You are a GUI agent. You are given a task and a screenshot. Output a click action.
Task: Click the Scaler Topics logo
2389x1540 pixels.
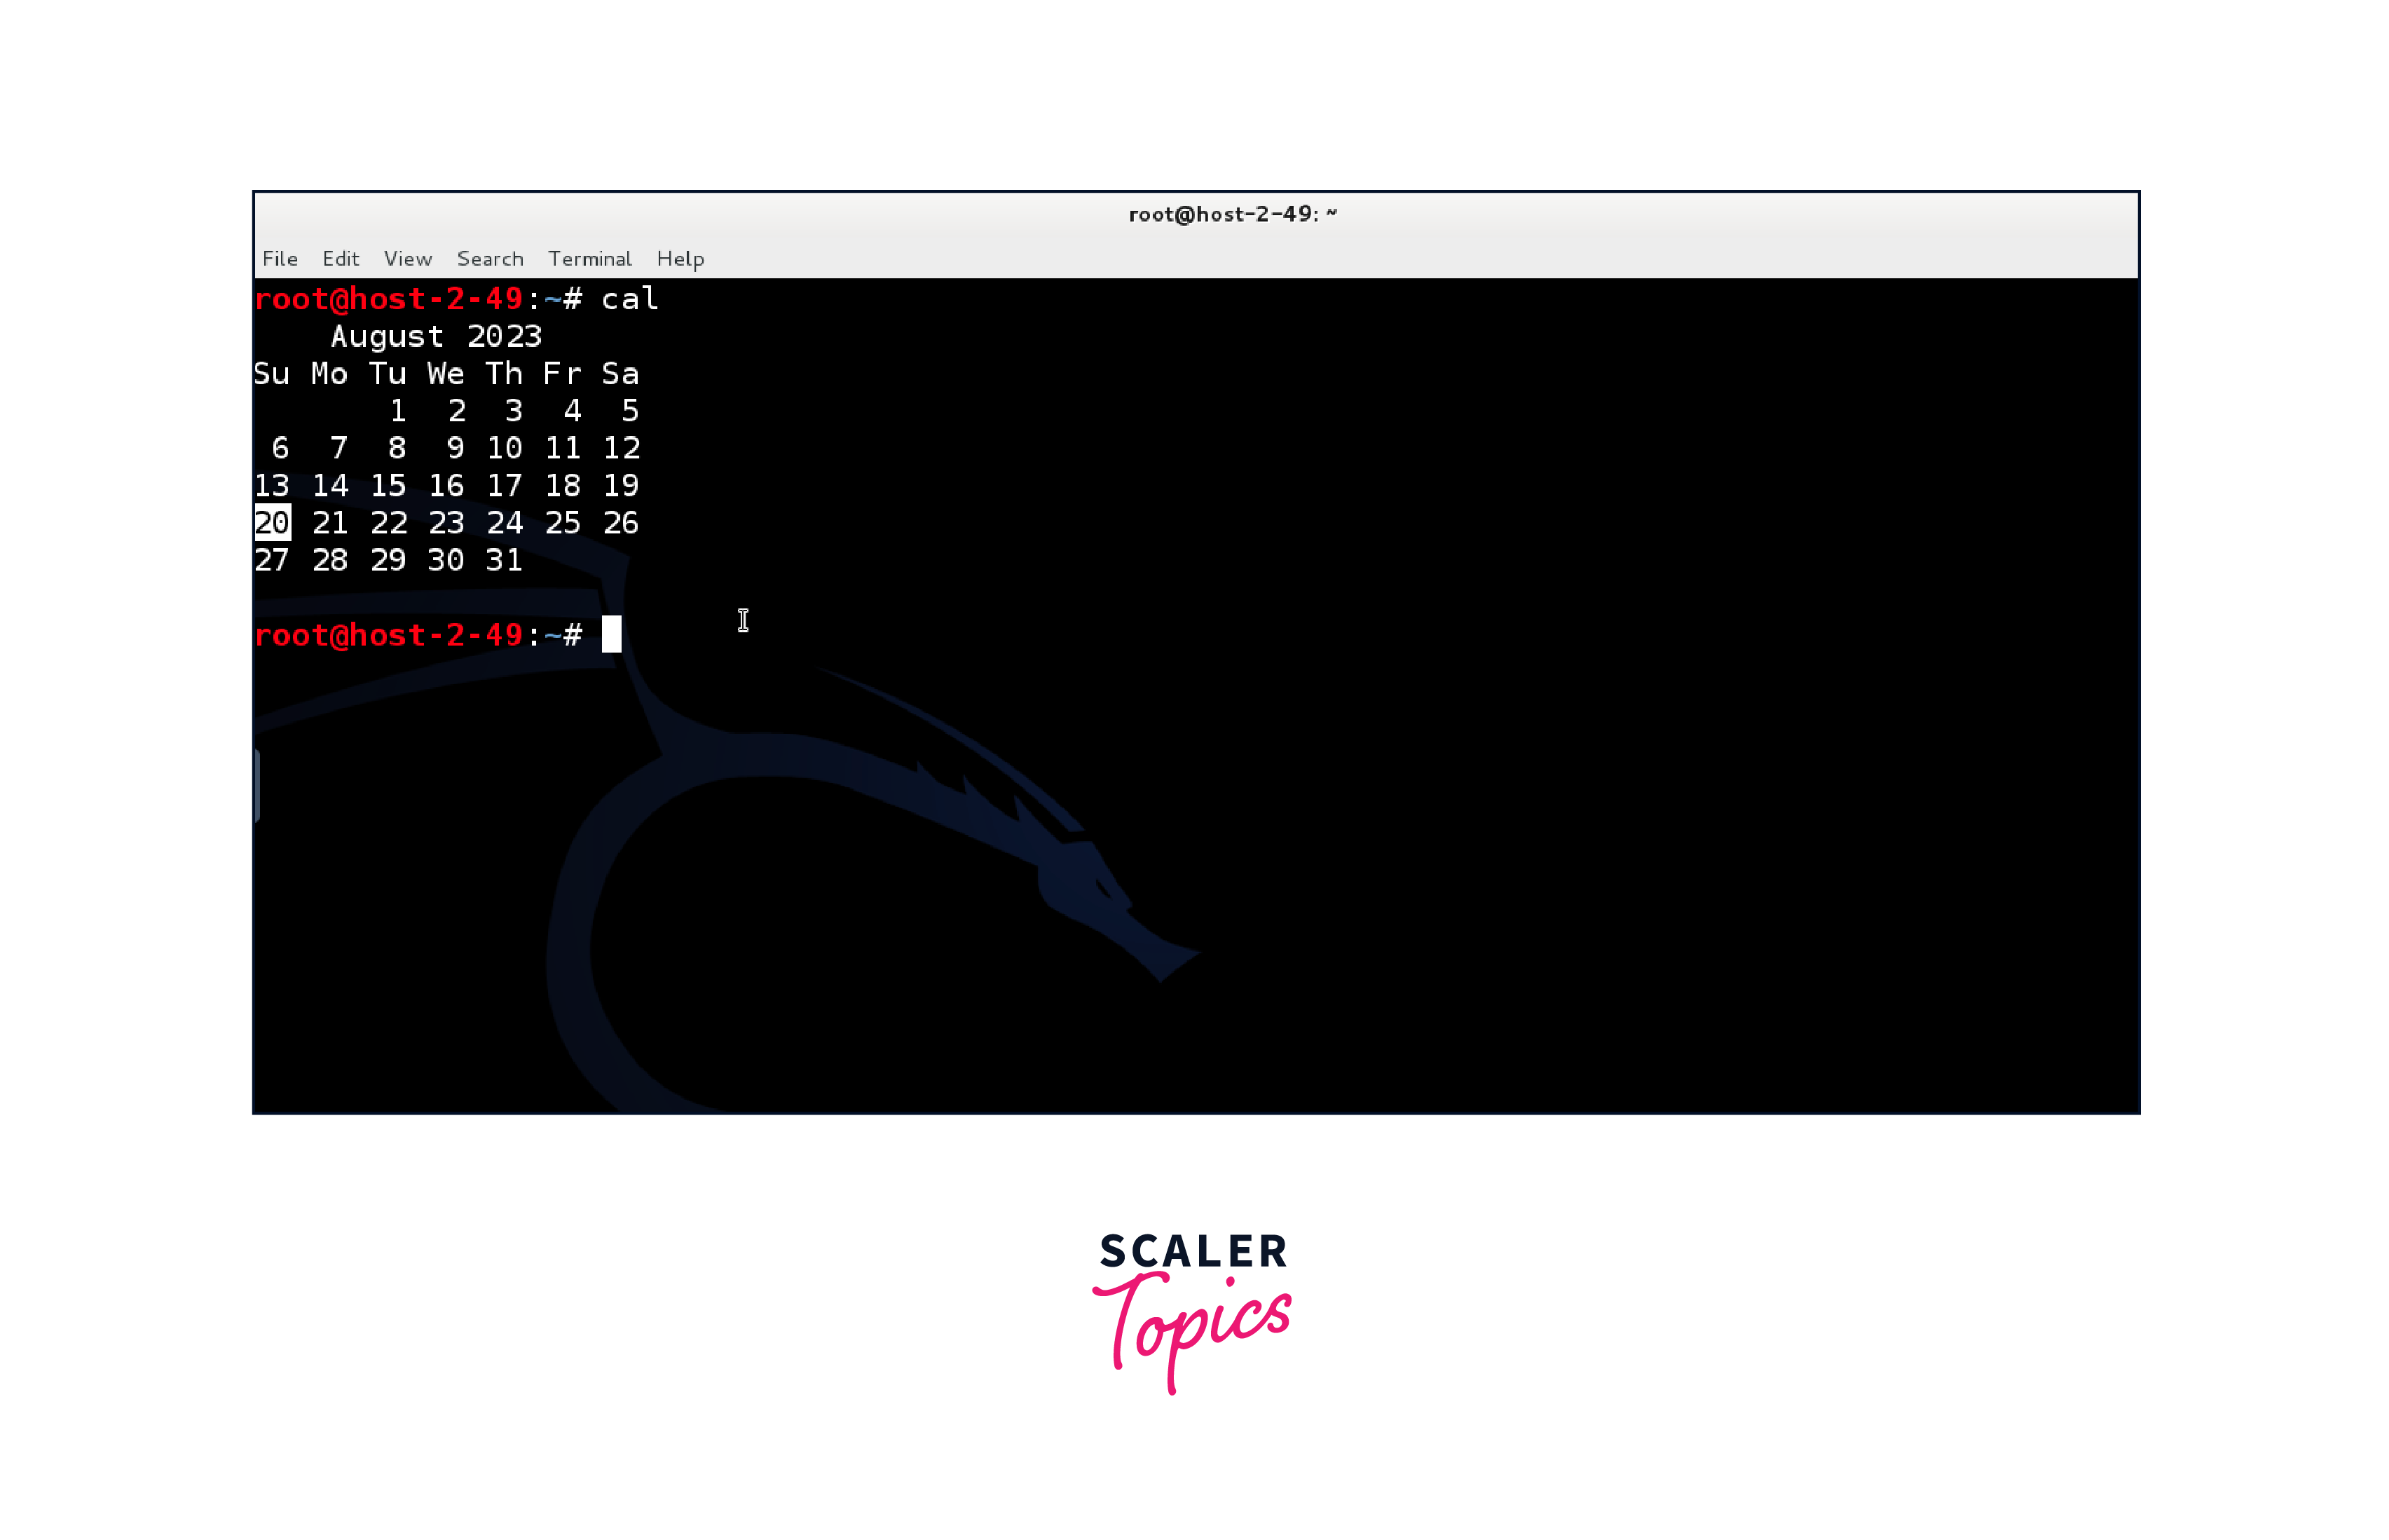[x=1193, y=1311]
